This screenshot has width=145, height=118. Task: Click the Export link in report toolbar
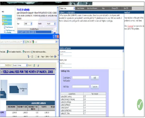tap(30, 65)
